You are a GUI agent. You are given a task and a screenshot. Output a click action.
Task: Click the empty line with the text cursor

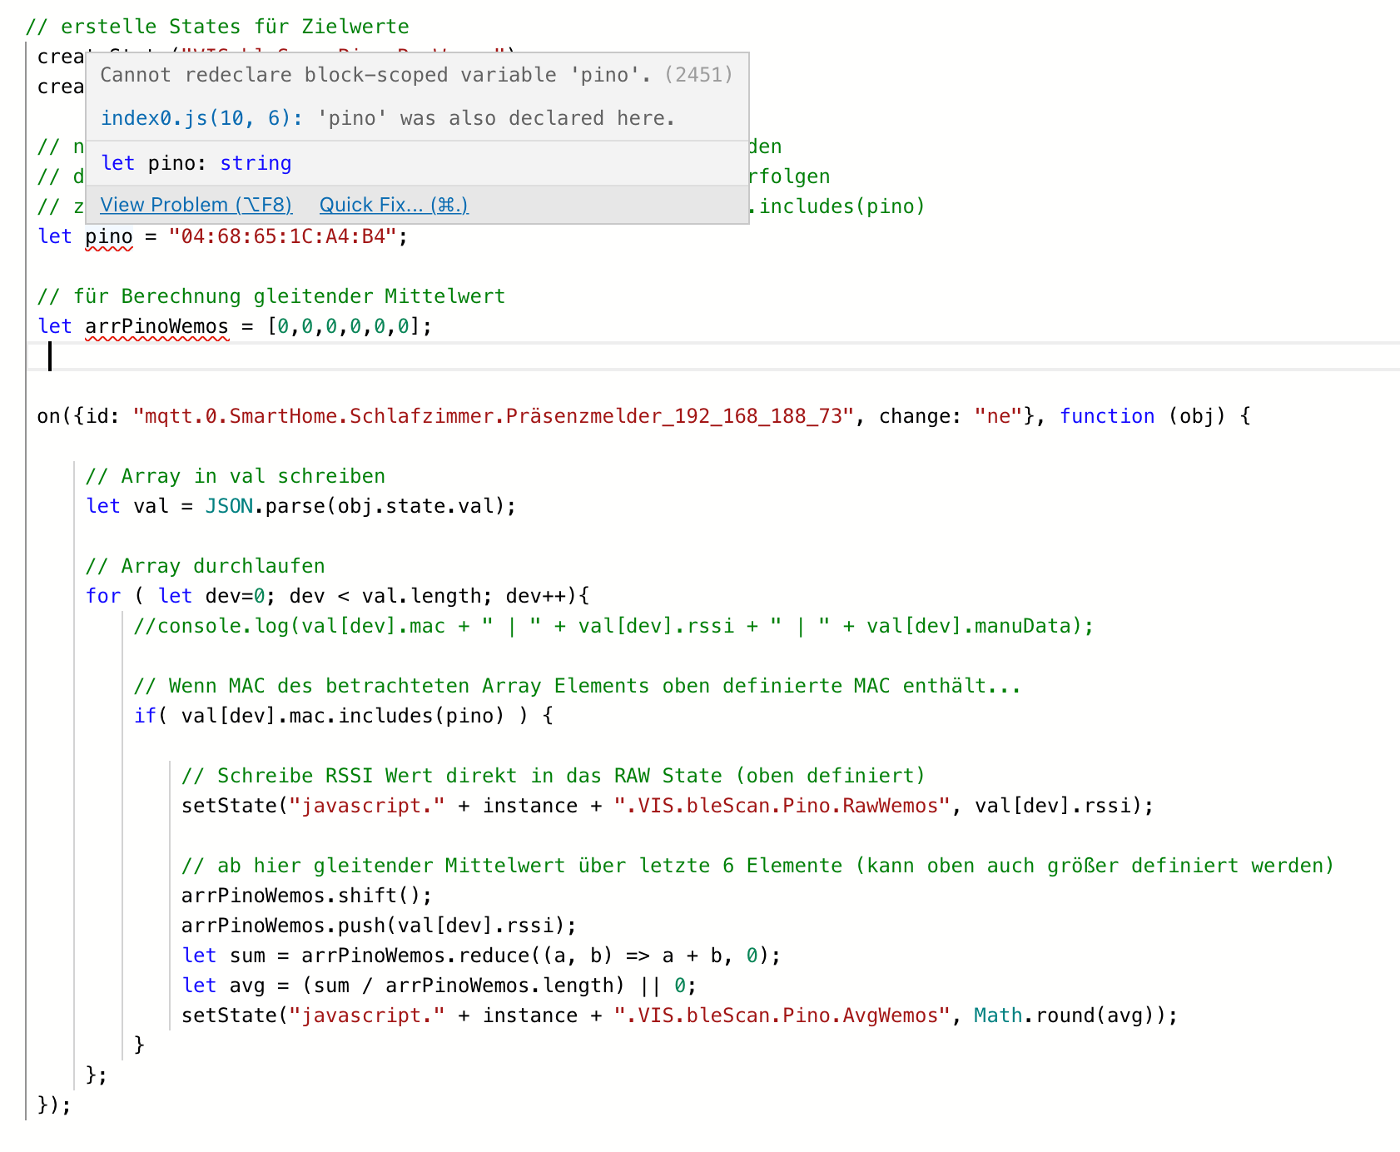pos(714,356)
